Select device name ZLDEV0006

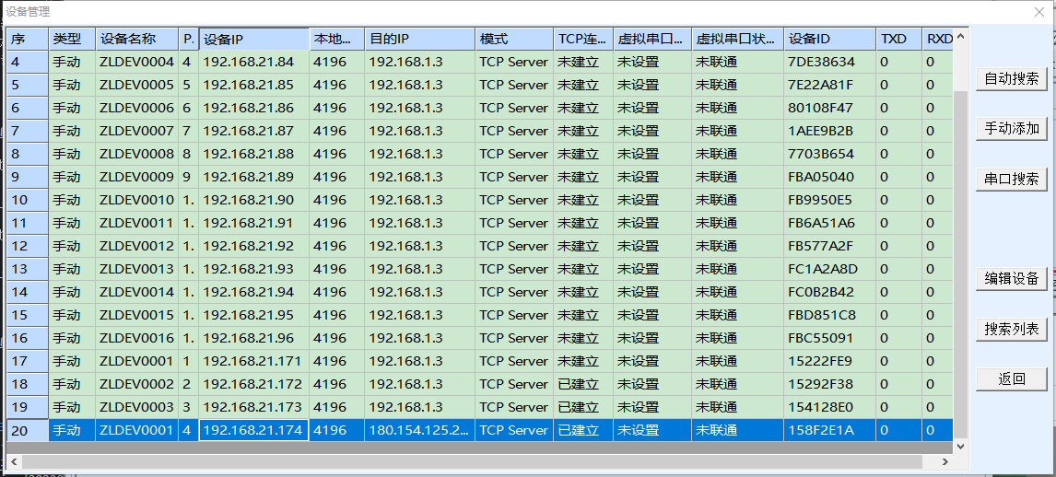(136, 108)
